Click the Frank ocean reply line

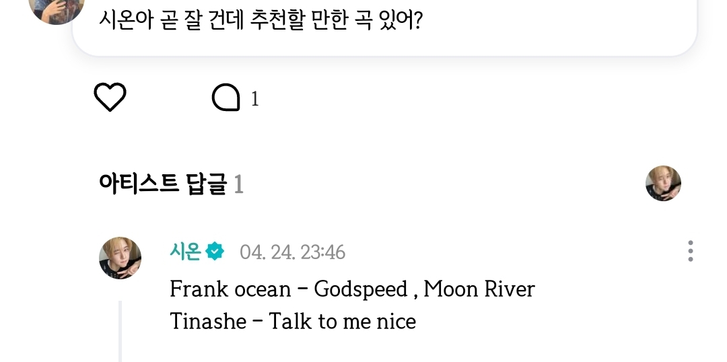pyautogui.click(x=352, y=289)
